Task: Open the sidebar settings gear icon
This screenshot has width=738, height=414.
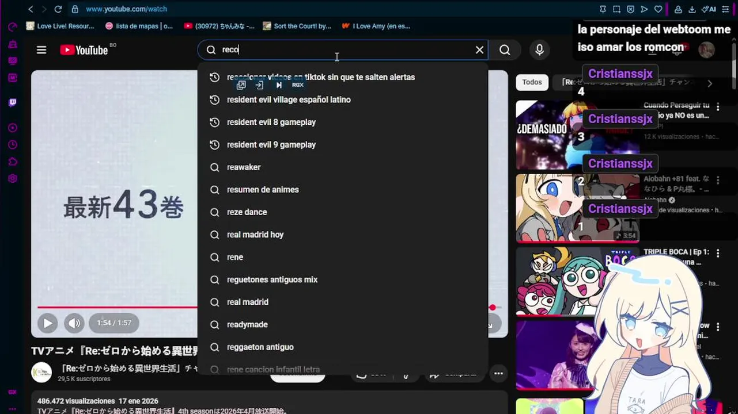Action: coord(13,178)
